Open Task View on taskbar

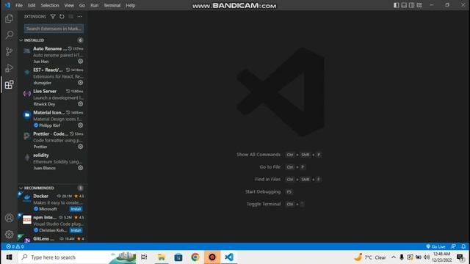144,257
